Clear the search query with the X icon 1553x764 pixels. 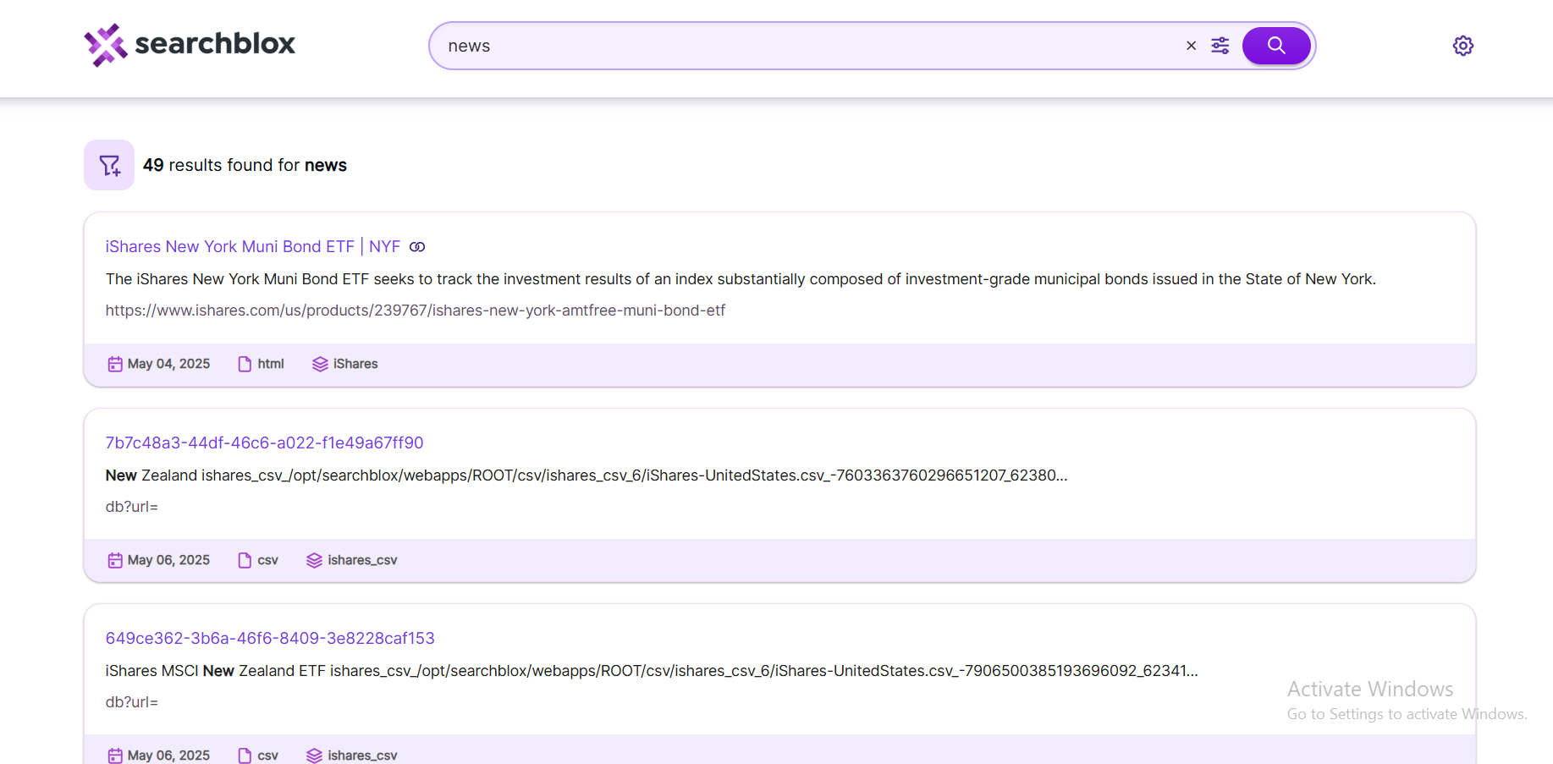pyautogui.click(x=1191, y=46)
